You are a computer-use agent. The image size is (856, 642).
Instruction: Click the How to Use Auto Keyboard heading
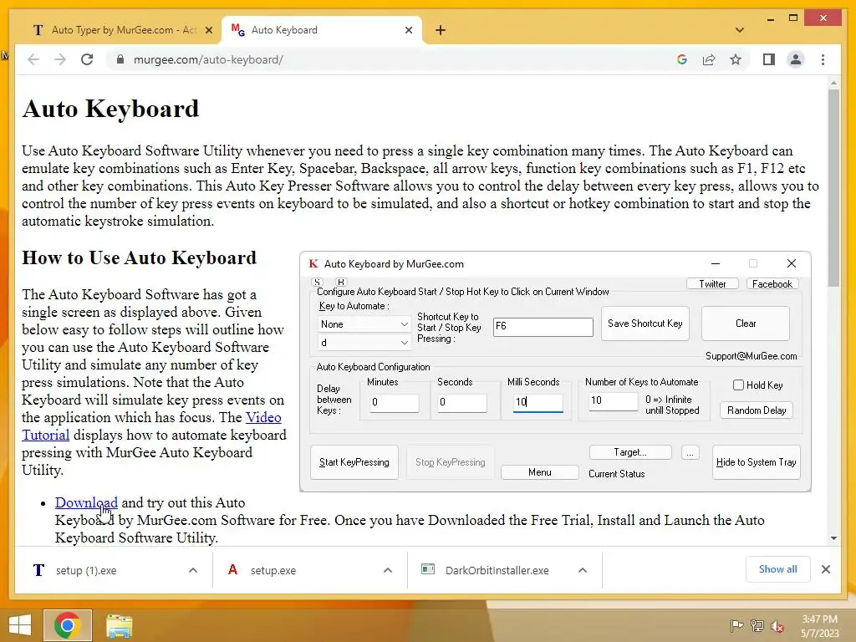(140, 257)
